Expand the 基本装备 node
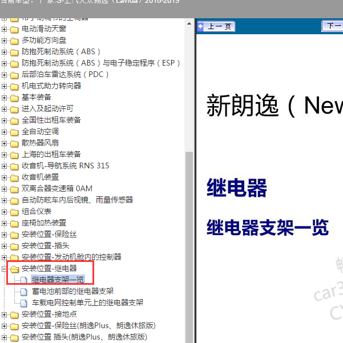 (x=4, y=98)
